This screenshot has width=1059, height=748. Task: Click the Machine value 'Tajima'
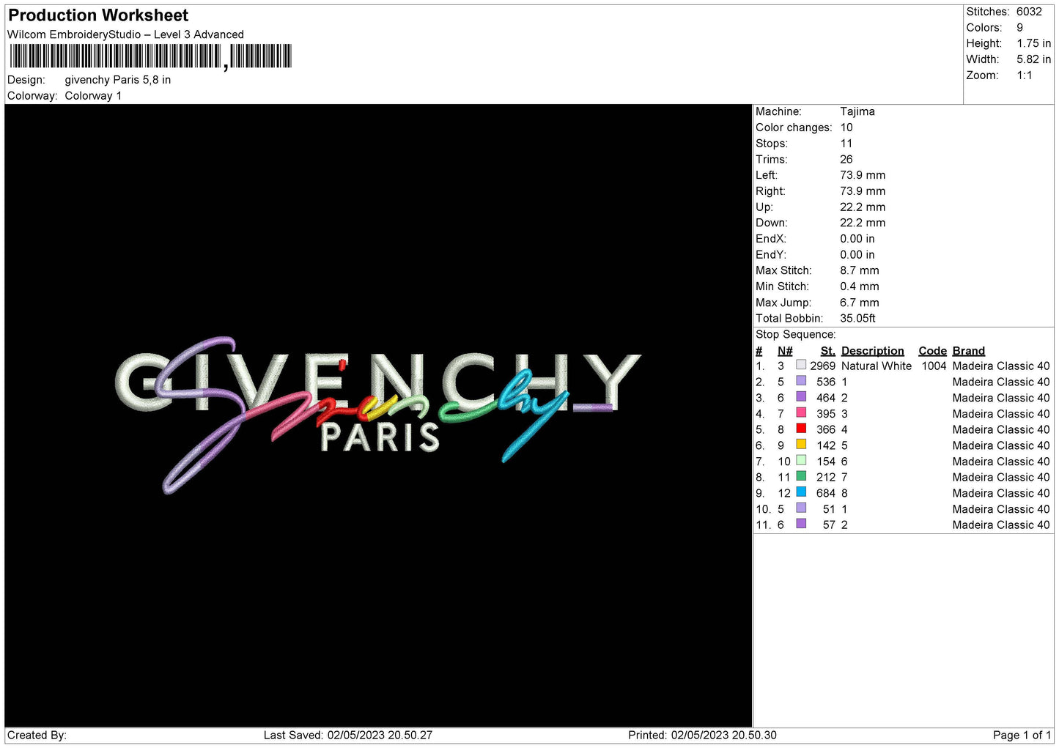[x=857, y=111]
